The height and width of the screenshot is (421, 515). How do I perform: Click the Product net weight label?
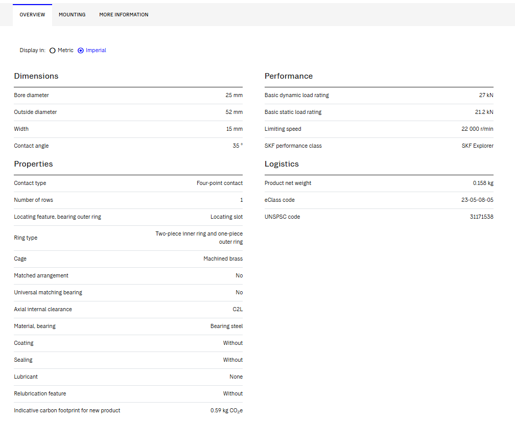pos(288,183)
